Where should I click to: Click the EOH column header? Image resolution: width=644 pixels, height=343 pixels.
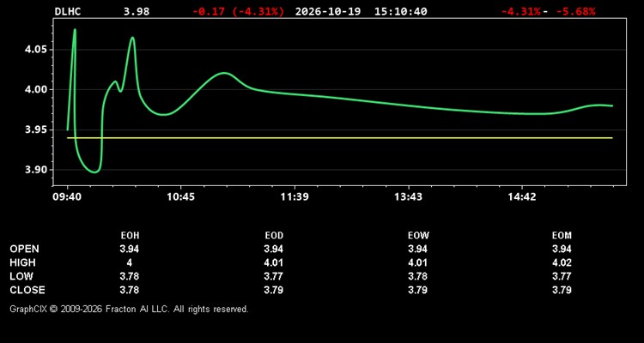click(130, 236)
